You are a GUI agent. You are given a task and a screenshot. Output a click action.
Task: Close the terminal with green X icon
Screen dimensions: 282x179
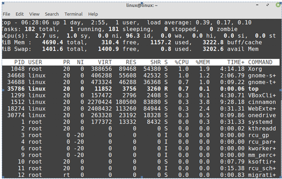pyautogui.click(x=279, y=5)
